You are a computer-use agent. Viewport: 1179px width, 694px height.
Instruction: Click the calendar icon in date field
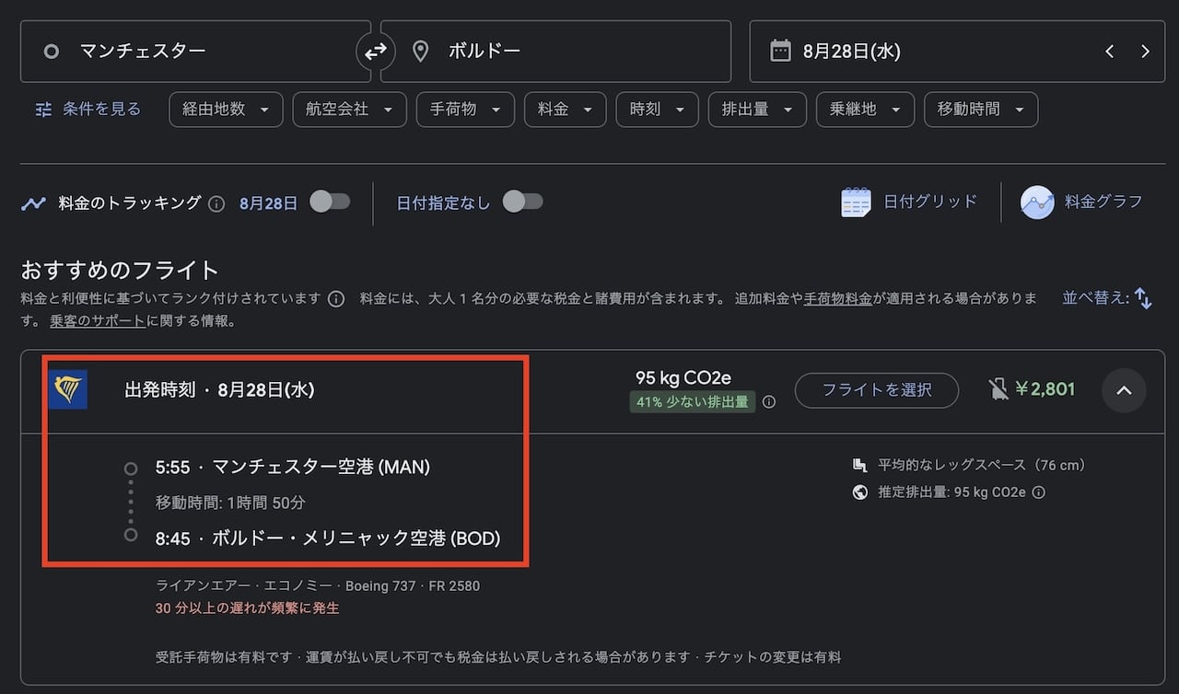[780, 52]
